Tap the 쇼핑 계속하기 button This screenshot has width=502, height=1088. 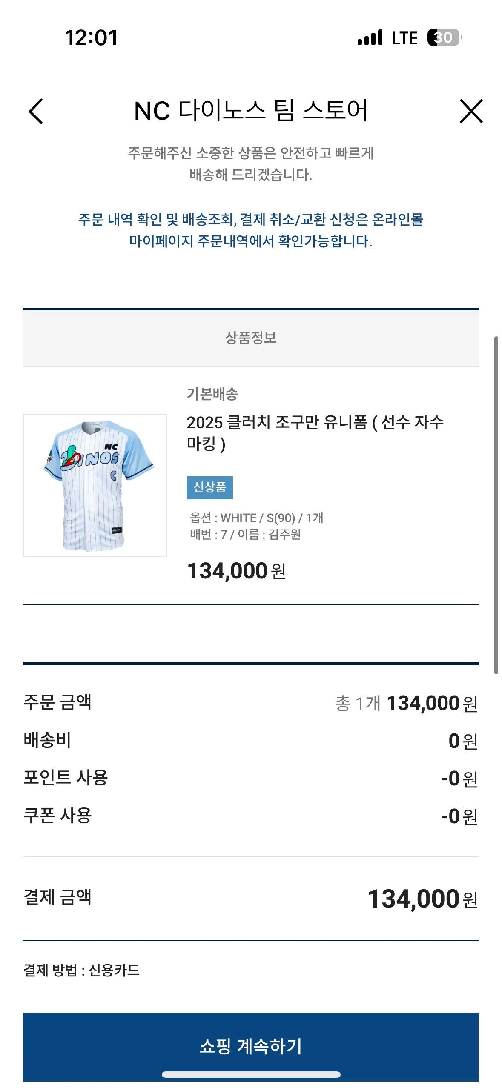point(251,1047)
